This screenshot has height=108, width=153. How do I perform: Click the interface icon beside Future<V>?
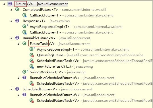(10, 4)
